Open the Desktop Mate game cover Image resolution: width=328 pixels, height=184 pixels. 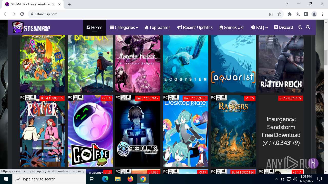coord(186,131)
